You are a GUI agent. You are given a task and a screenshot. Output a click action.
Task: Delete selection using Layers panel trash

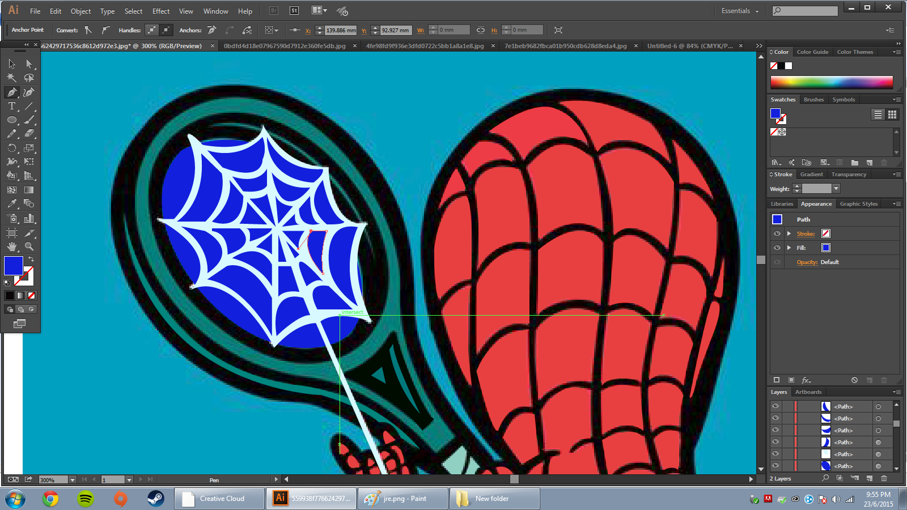coord(884,478)
